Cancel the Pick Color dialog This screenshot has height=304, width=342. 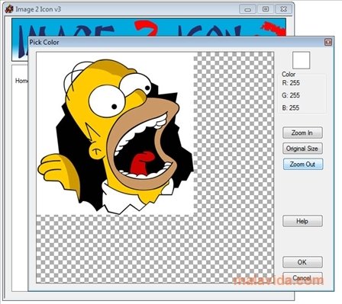pyautogui.click(x=302, y=278)
